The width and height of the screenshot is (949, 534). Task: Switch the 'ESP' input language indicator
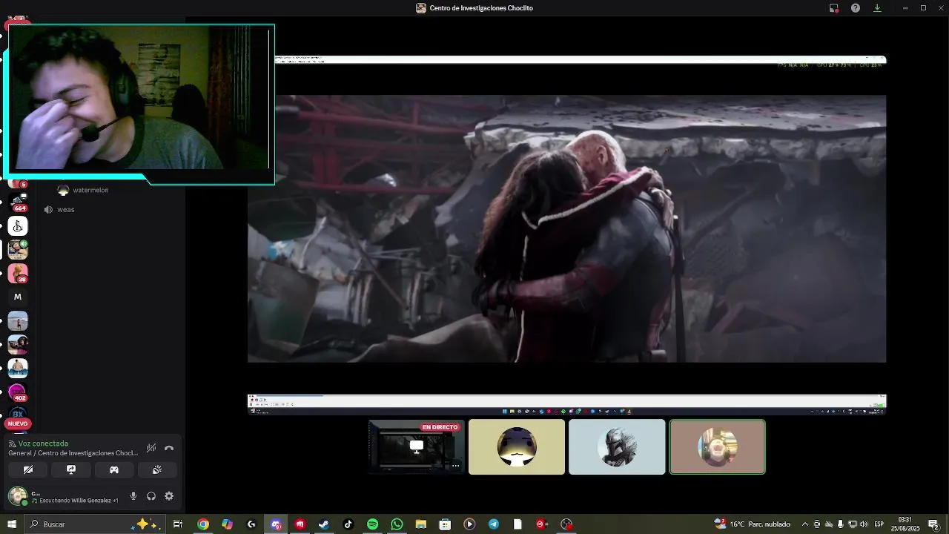pos(879,524)
